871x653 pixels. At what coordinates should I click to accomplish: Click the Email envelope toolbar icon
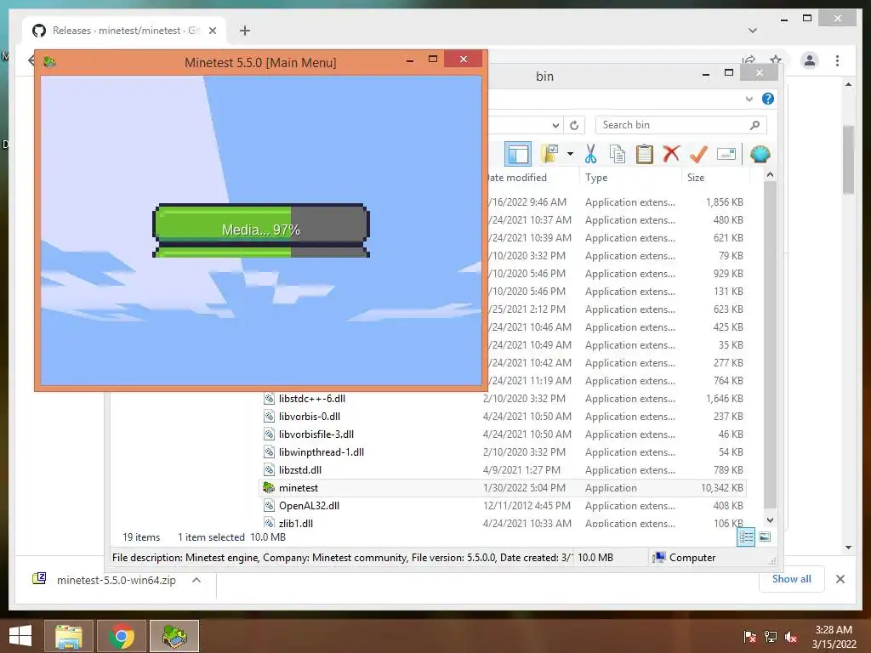coord(726,154)
